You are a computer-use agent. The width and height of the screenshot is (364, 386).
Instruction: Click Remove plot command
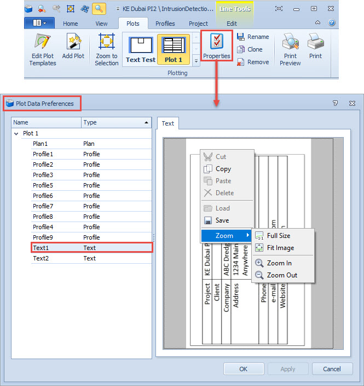[253, 62]
